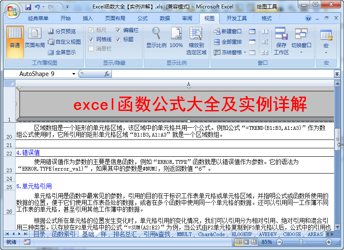Open Customize Quick Access Toolbar dropdown
The width and height of the screenshot is (344, 250).
[67, 7]
